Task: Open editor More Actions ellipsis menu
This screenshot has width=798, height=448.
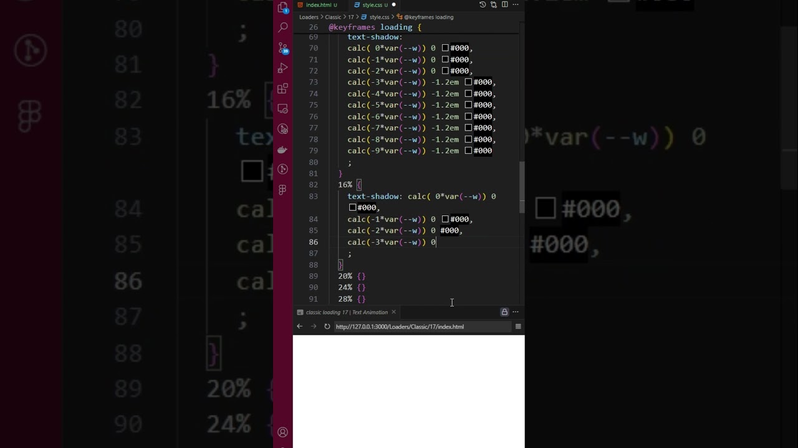Action: pyautogui.click(x=515, y=4)
